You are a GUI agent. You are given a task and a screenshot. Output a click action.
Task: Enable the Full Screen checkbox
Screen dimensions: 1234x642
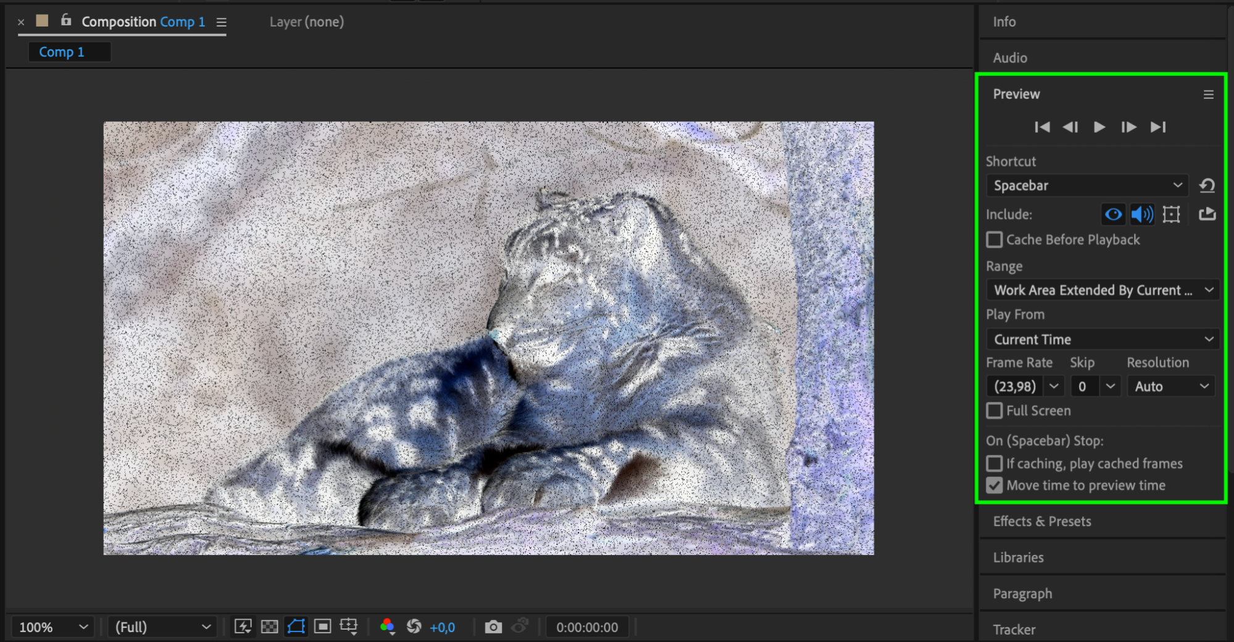click(x=994, y=411)
